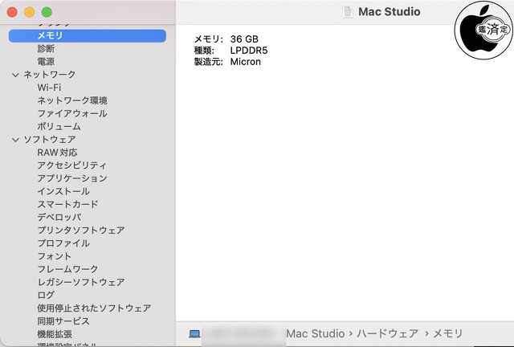This screenshot has height=347, width=514.
Task: Click the computer icon in the path bar
Action: click(195, 333)
